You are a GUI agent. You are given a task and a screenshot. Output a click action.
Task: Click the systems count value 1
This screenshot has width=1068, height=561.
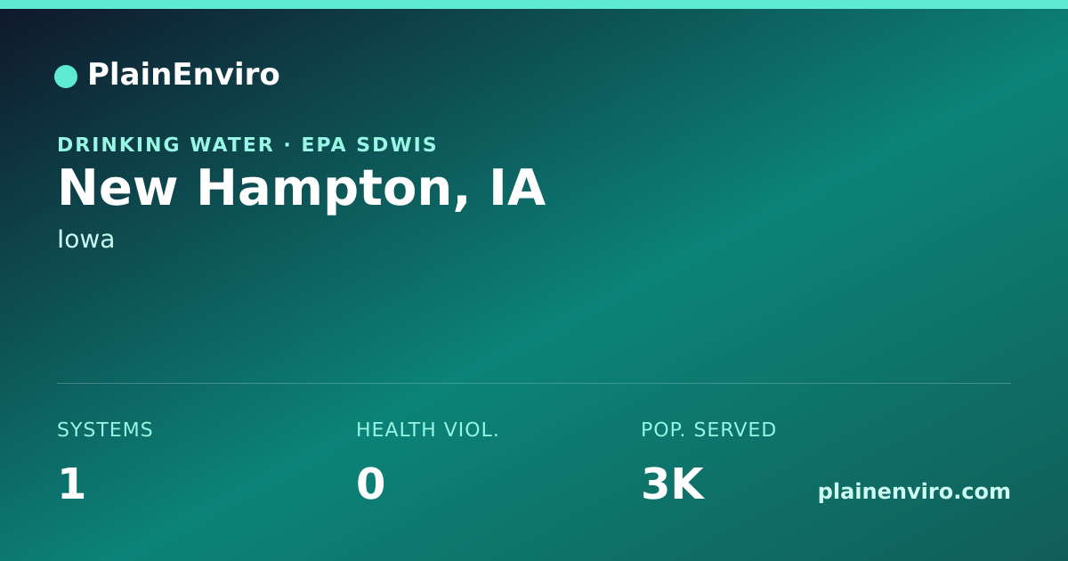pyautogui.click(x=71, y=484)
